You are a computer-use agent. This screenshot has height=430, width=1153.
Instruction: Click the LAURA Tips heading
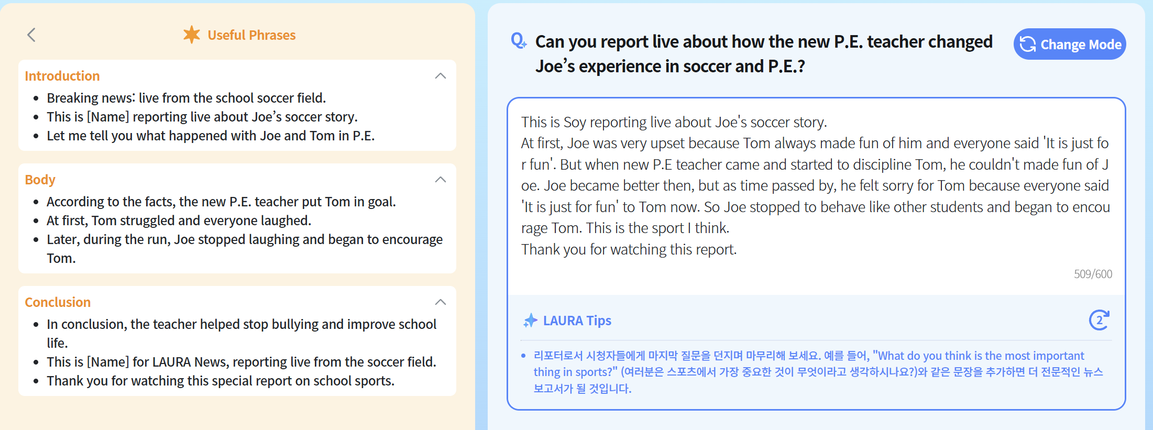coord(577,321)
